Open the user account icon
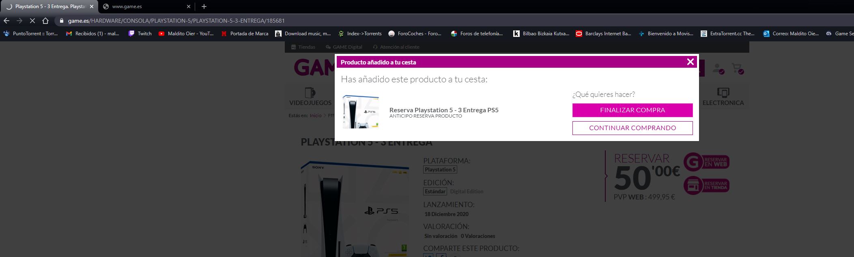 (718, 69)
